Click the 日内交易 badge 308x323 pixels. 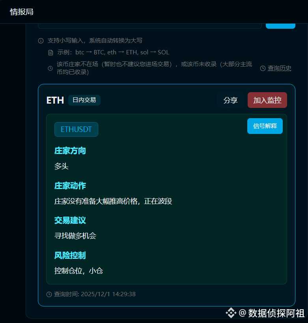(x=84, y=100)
